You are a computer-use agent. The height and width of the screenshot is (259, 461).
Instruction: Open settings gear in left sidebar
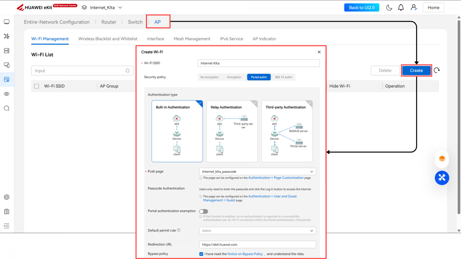click(x=7, y=197)
